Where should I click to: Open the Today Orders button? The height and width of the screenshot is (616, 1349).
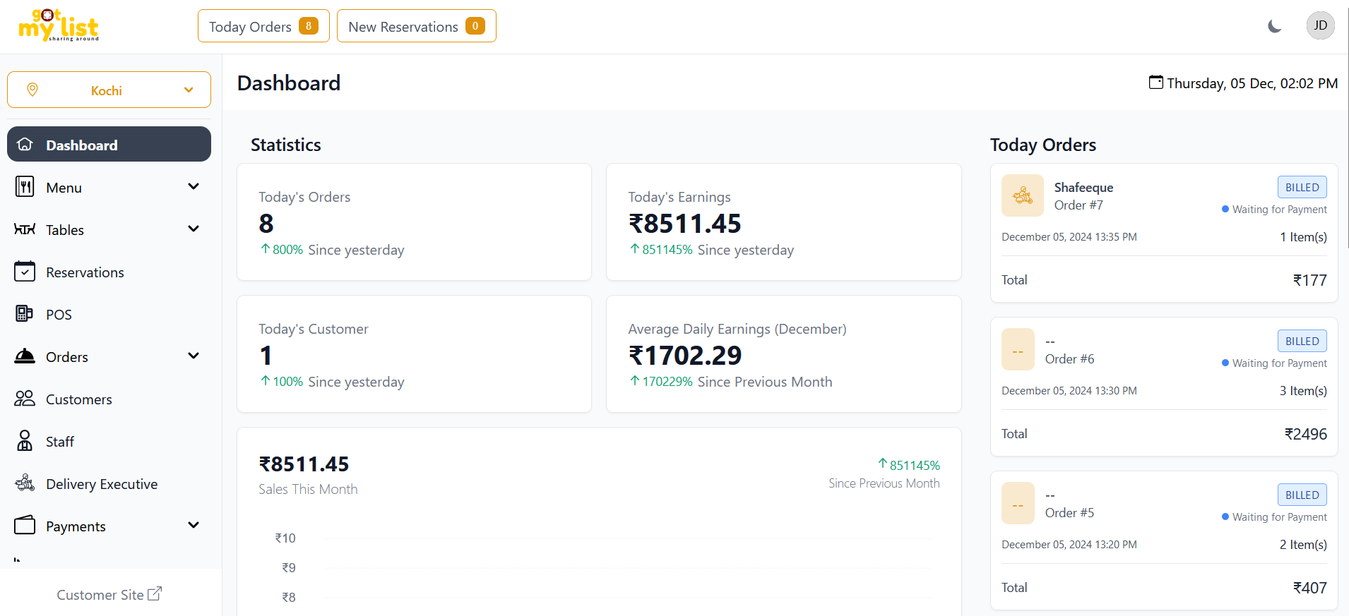pos(263,26)
